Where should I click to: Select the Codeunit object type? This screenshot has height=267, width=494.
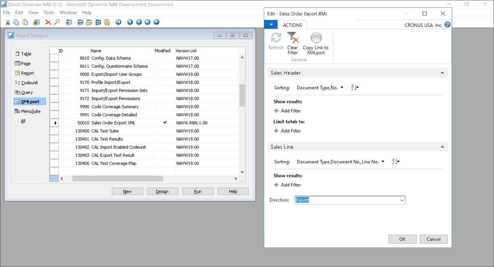[x=29, y=83]
